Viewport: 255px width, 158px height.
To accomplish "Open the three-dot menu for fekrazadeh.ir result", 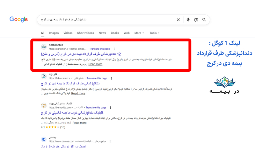I will pyautogui.click(x=111, y=78).
